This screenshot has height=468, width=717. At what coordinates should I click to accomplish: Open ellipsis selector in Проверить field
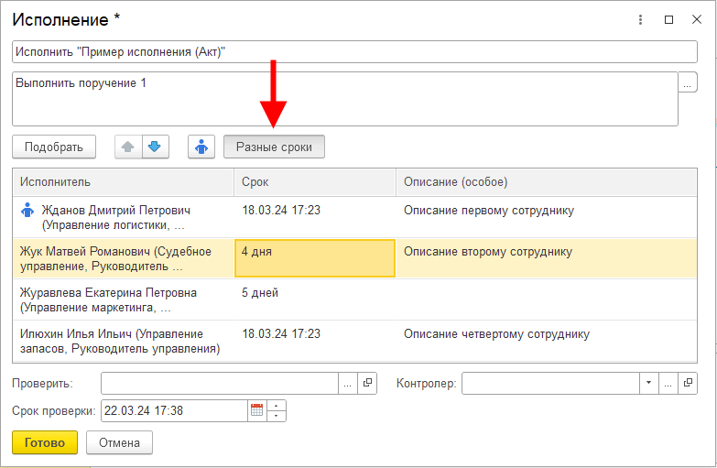348,383
